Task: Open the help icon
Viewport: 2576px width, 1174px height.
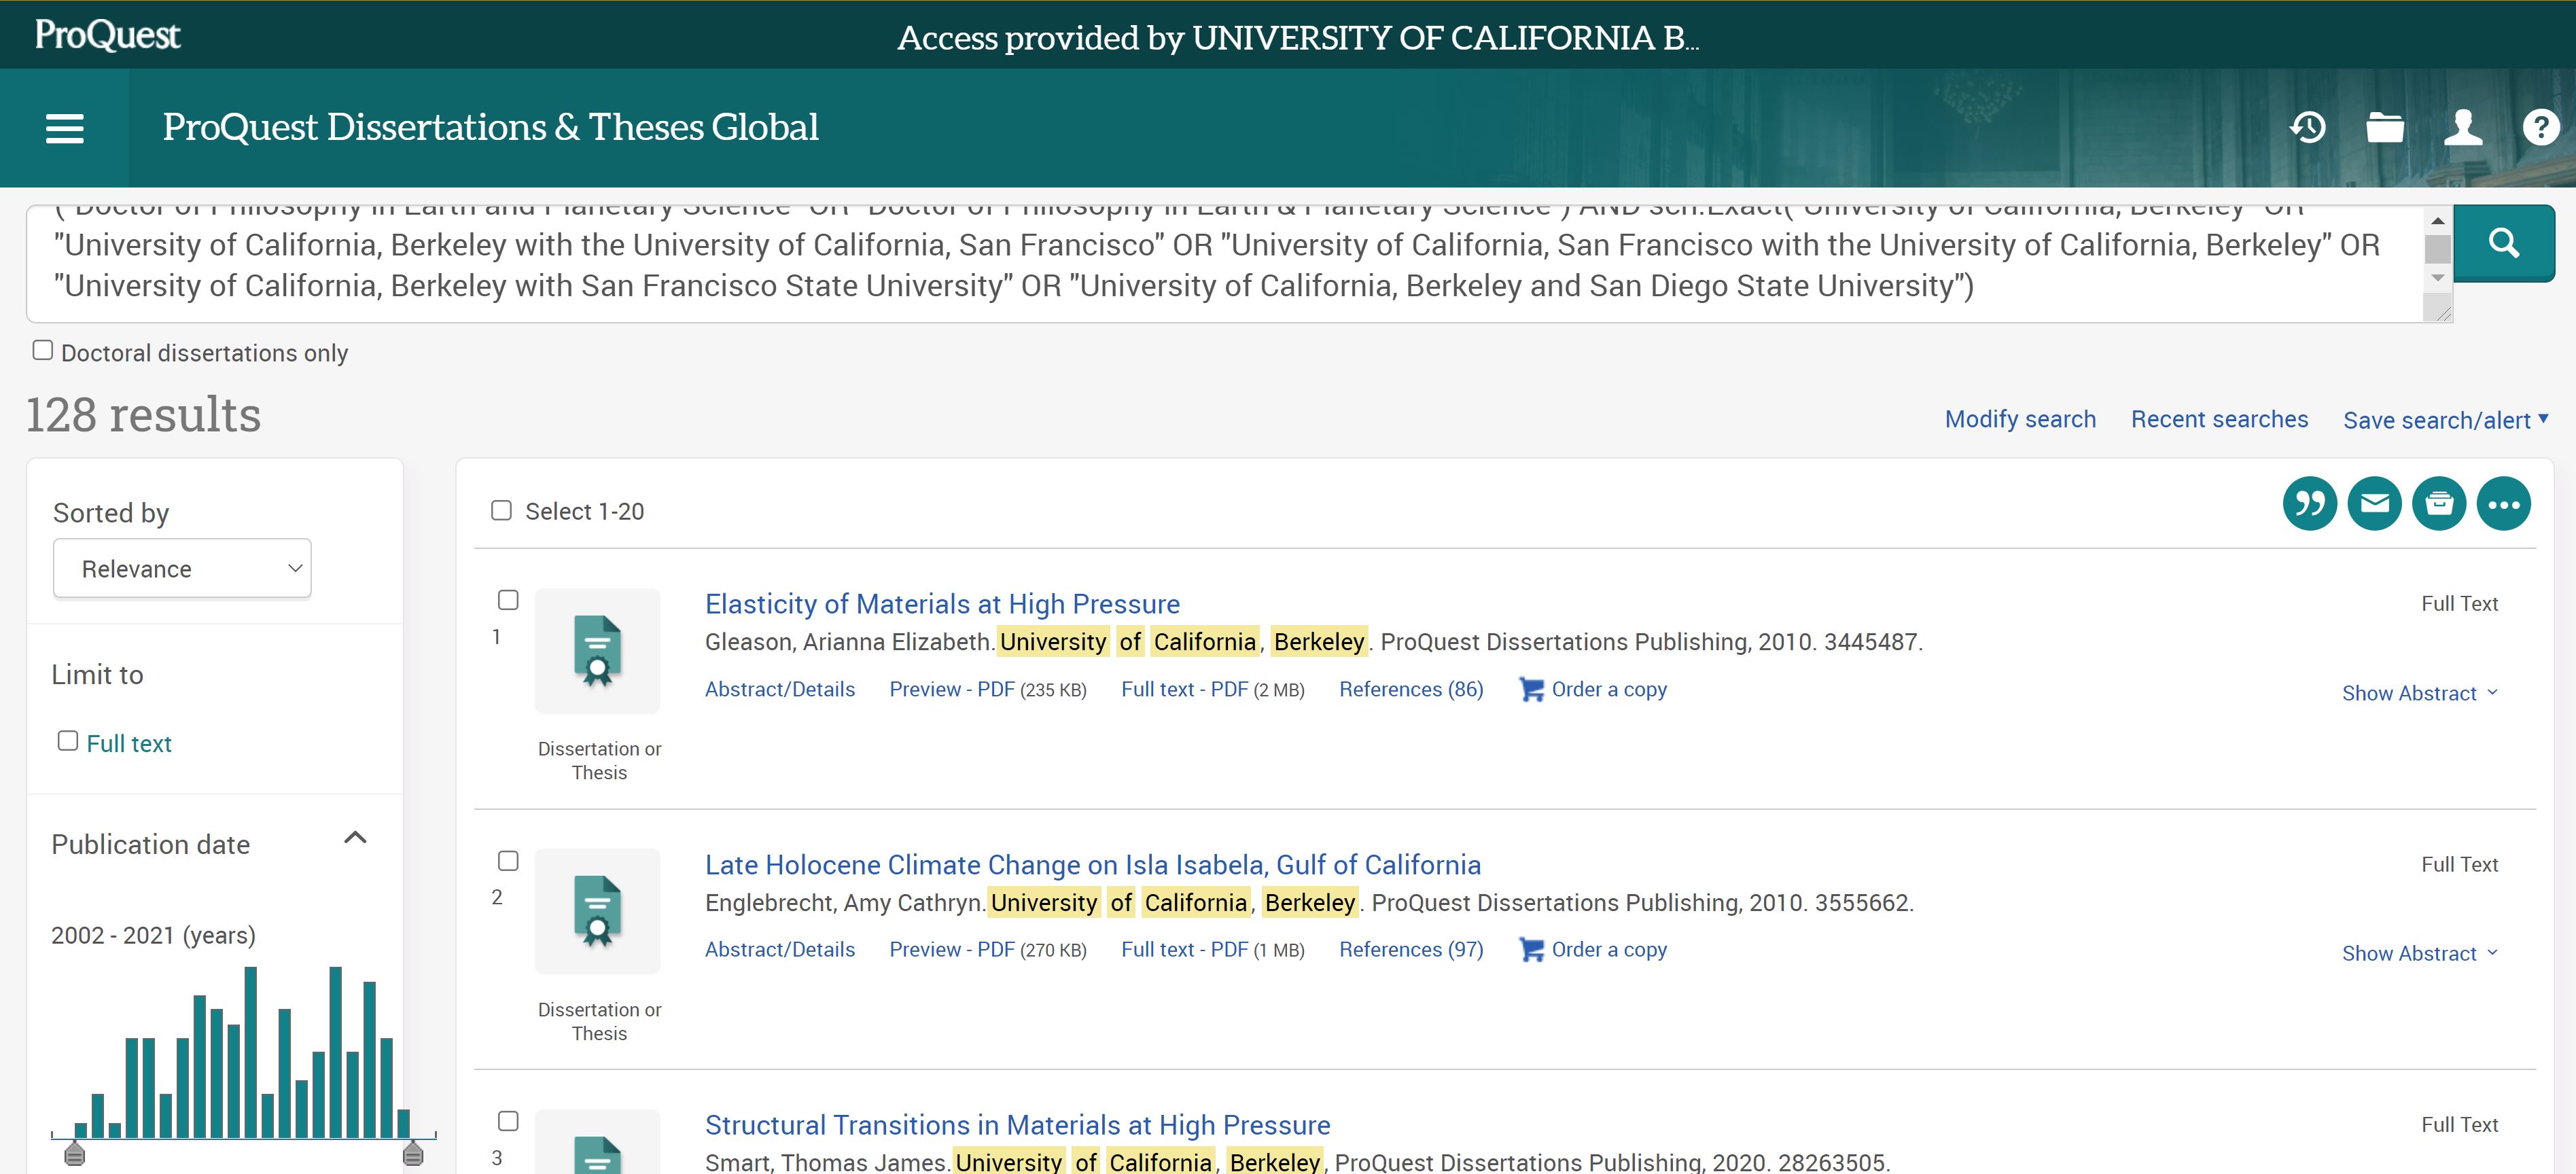Action: pos(2540,127)
